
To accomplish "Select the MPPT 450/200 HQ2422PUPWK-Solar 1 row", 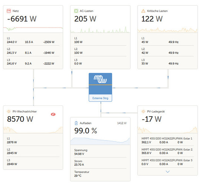I will (x=168, y=140).
